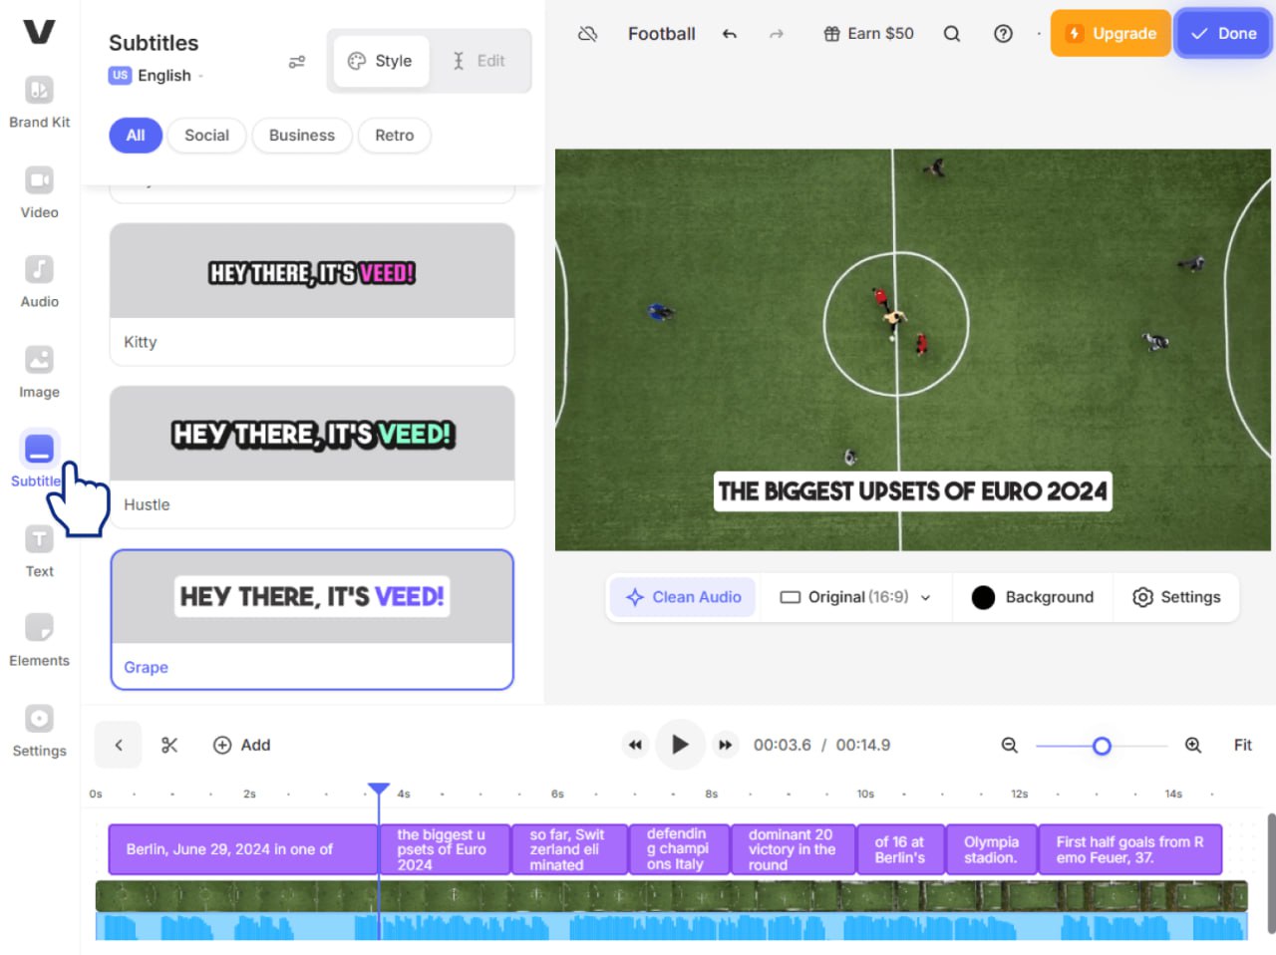The height and width of the screenshot is (955, 1276).
Task: Collapse the timeline with the left chevron
Action: coord(118,745)
